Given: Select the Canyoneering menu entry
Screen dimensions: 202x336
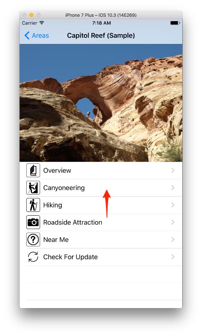Looking at the screenshot, I should coord(101,188).
